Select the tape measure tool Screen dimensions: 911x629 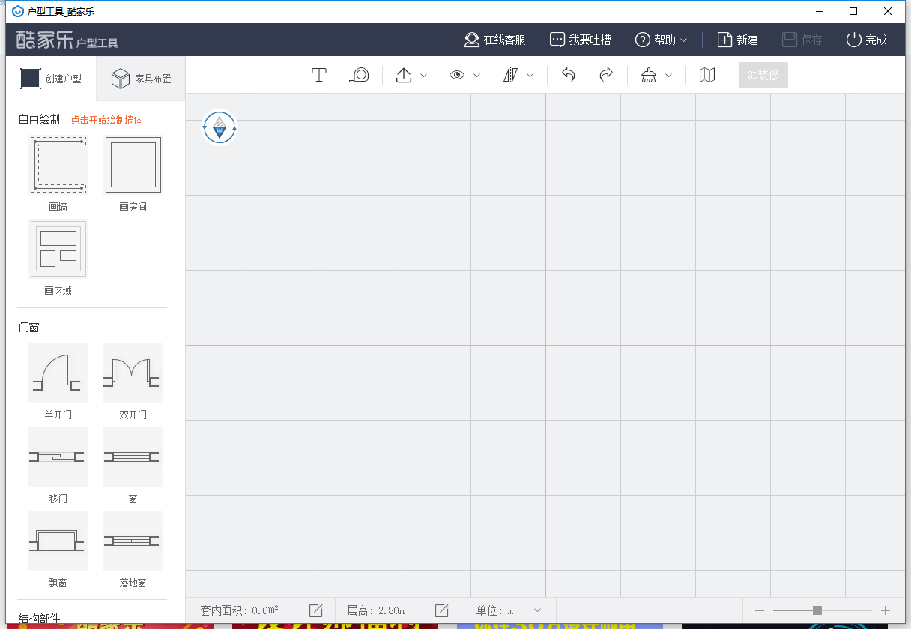point(359,75)
